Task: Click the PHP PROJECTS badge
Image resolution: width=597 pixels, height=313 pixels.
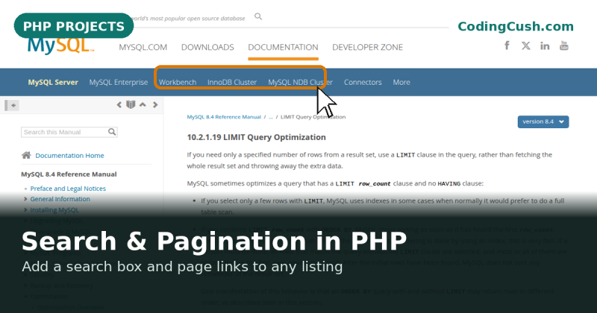Action: pos(74,26)
